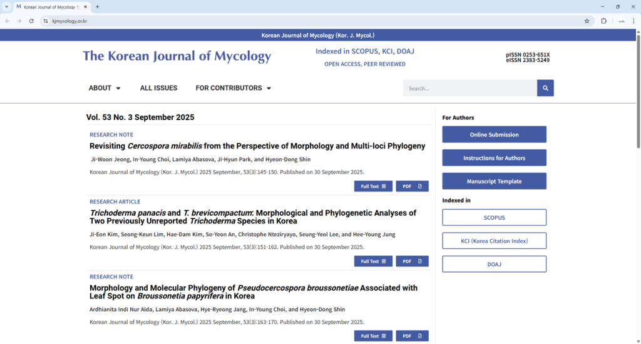Viewport: 641px width, 344px height.
Task: Expand the FOR CONTRIBUTORS dropdown
Action: (233, 88)
